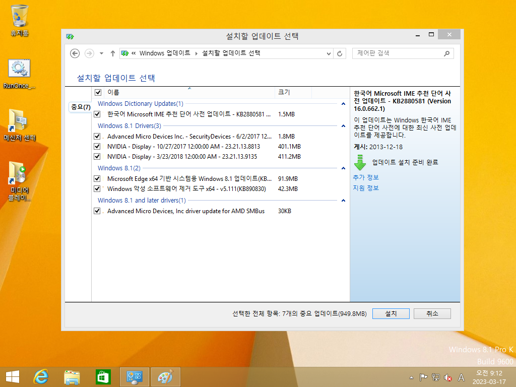Click the network tray icon
The image size is (516, 387).
coord(436,377)
